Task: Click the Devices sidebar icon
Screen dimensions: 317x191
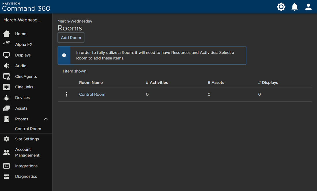Action: coord(6,98)
